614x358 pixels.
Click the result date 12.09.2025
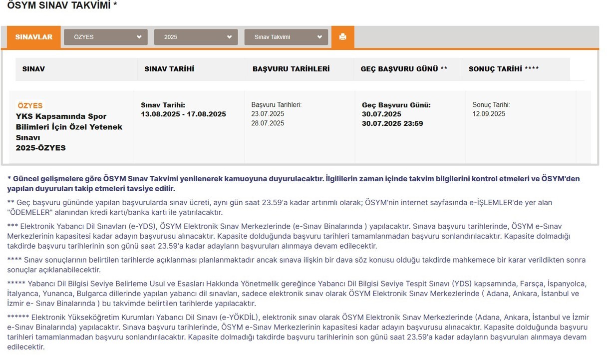pyautogui.click(x=489, y=114)
